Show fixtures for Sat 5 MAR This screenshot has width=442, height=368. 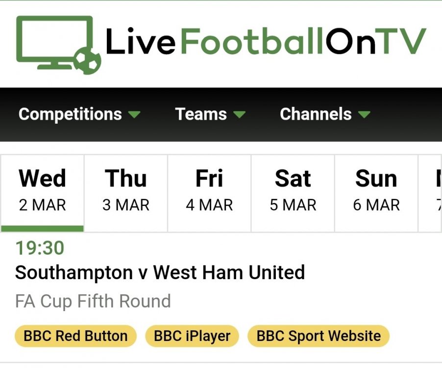pos(293,191)
